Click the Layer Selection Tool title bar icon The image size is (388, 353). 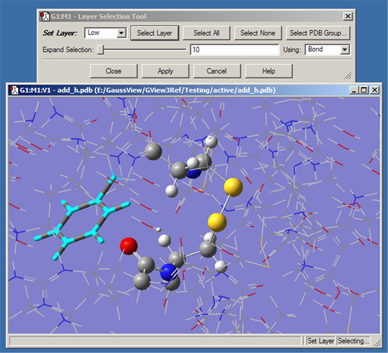(44, 16)
